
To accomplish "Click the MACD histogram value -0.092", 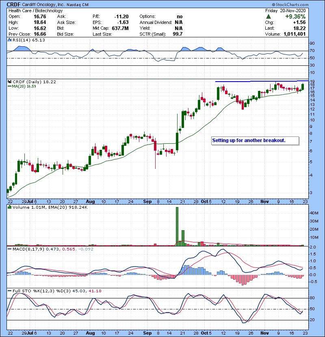I will [x=86, y=249].
